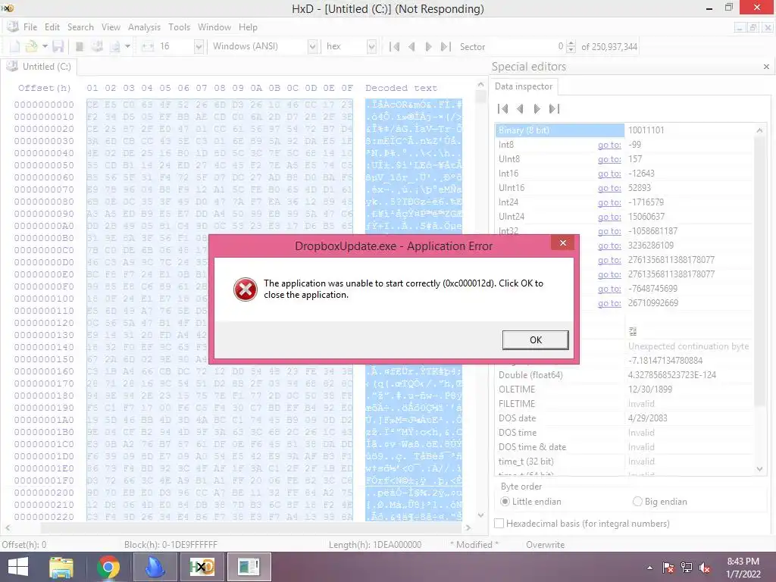This screenshot has width=776, height=582.
Task: Click the hex view vertical scrollbar down arrow
Action: click(x=480, y=515)
